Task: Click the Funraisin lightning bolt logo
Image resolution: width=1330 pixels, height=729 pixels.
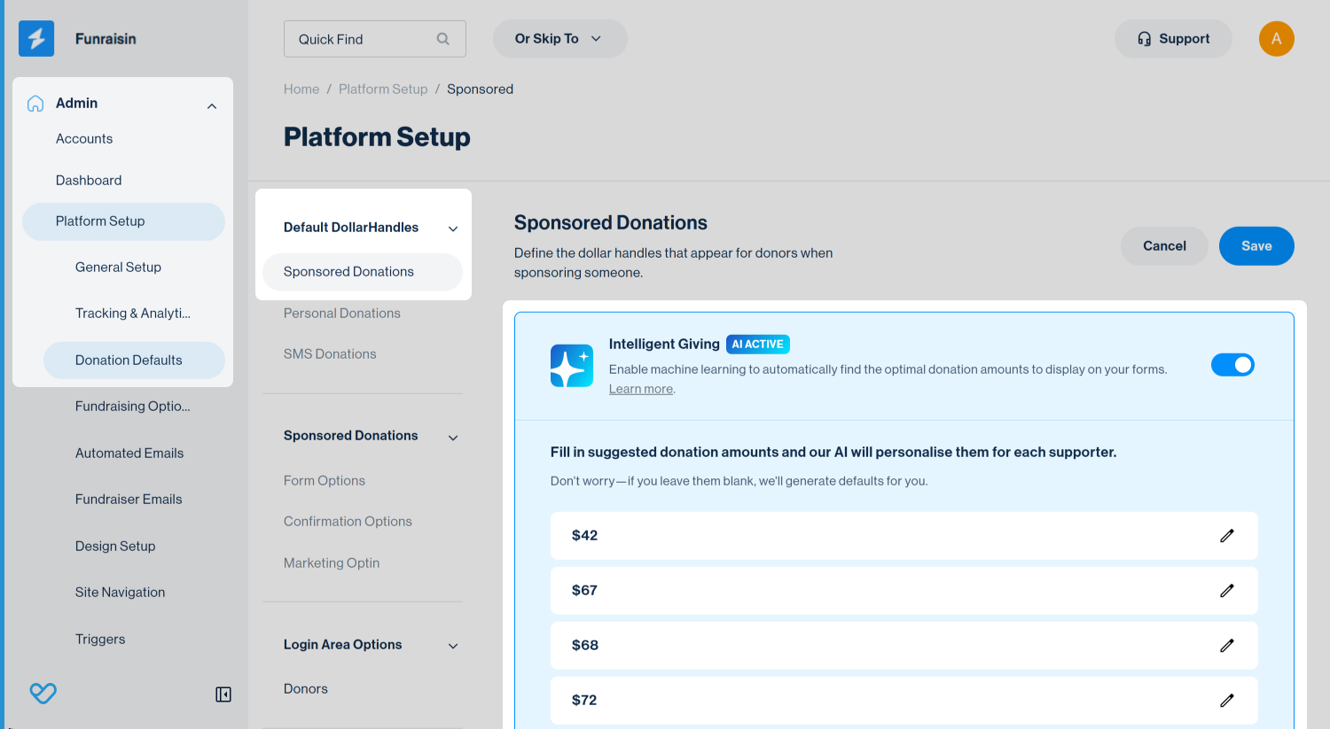Action: coord(36,39)
